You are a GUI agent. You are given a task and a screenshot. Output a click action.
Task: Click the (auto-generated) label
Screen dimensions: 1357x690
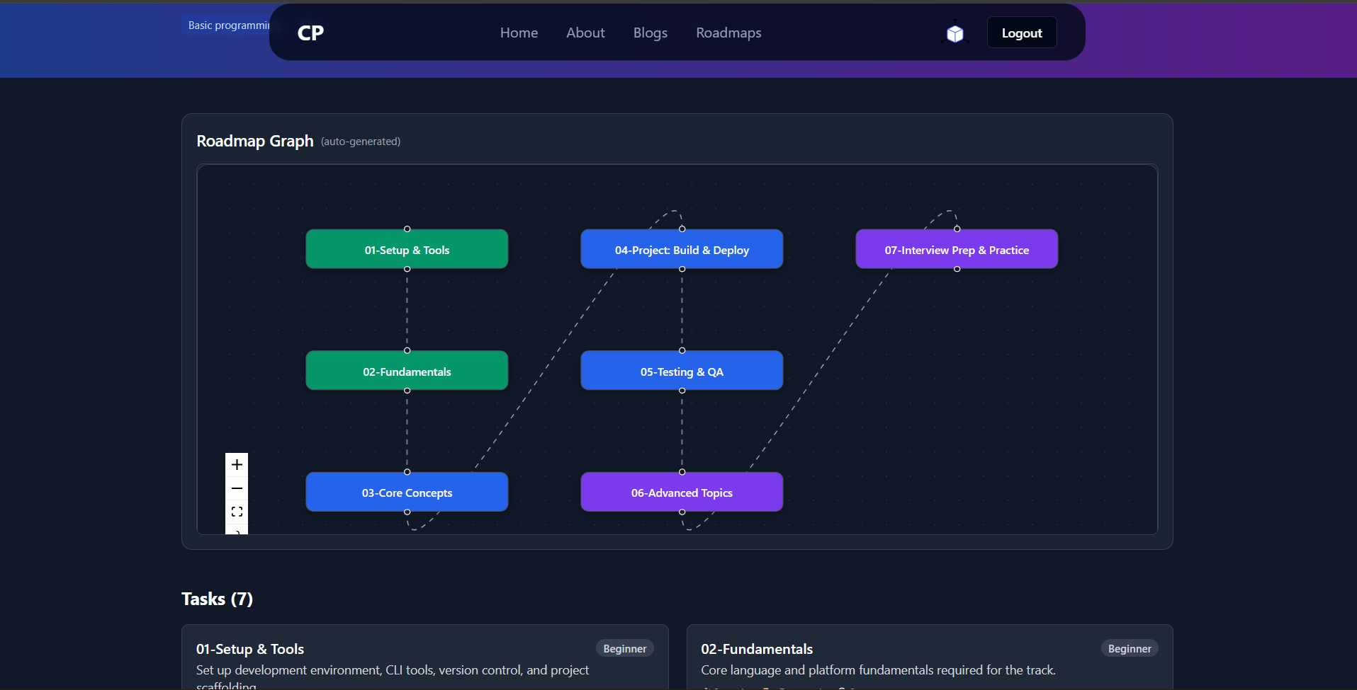click(361, 142)
